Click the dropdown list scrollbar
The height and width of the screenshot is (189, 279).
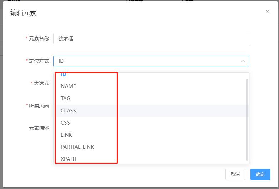click(x=247, y=119)
